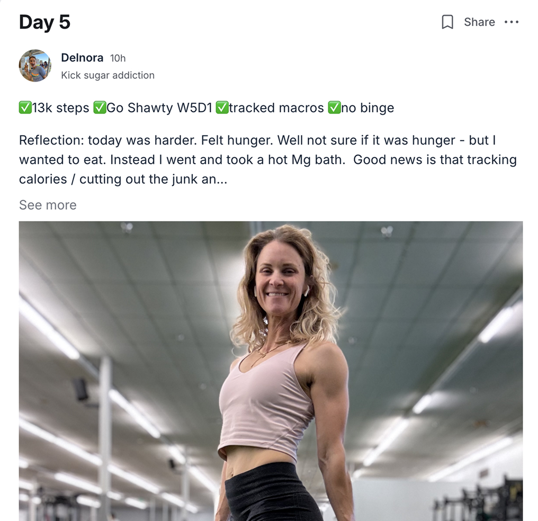538x521 pixels.
Task: Open the Kick sugar addiction group
Action: point(107,75)
